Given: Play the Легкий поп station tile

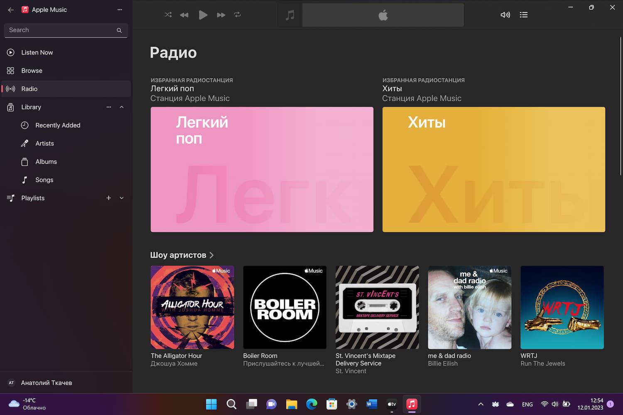Looking at the screenshot, I should (x=262, y=169).
